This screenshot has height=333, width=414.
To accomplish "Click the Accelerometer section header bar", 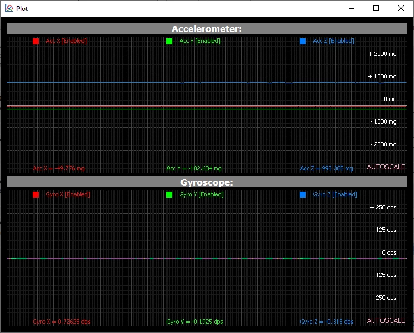I will [207, 28].
